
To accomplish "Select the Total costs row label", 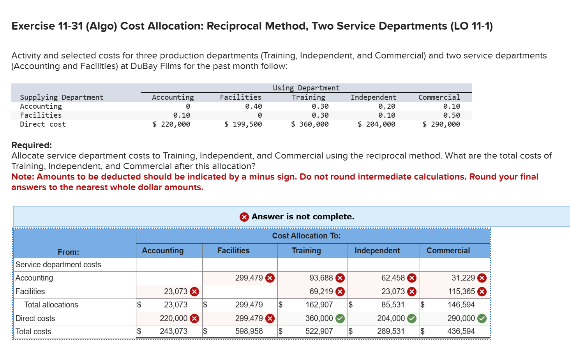I will pyautogui.click(x=33, y=332).
